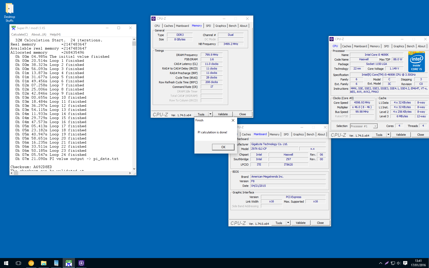Open File Explorer from the taskbar

[43, 263]
